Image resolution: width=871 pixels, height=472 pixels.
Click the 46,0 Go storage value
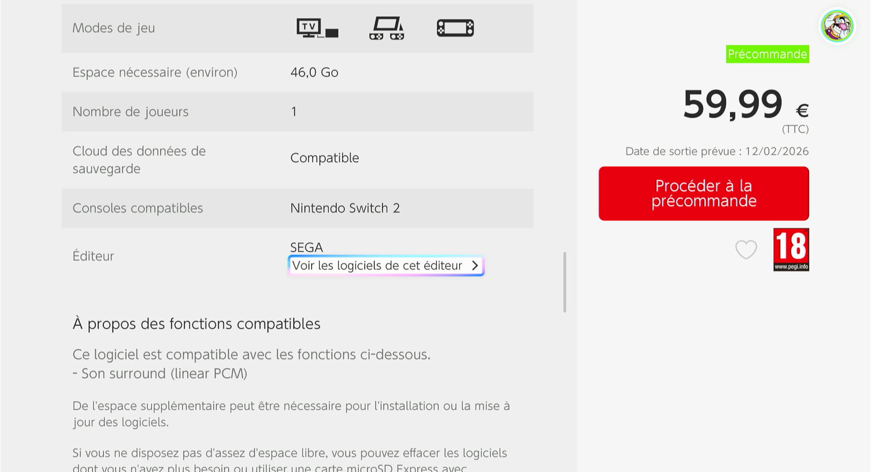pyautogui.click(x=314, y=72)
